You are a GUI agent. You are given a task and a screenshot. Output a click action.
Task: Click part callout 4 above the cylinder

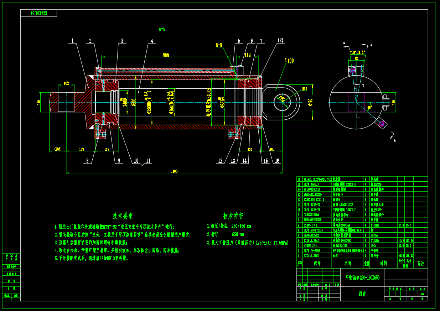[152, 41]
